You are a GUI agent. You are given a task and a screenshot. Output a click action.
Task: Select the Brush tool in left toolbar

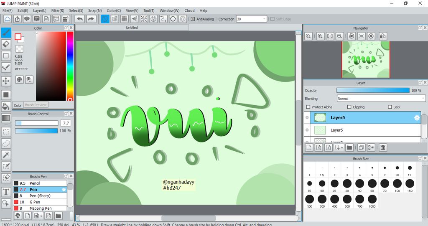click(6, 33)
